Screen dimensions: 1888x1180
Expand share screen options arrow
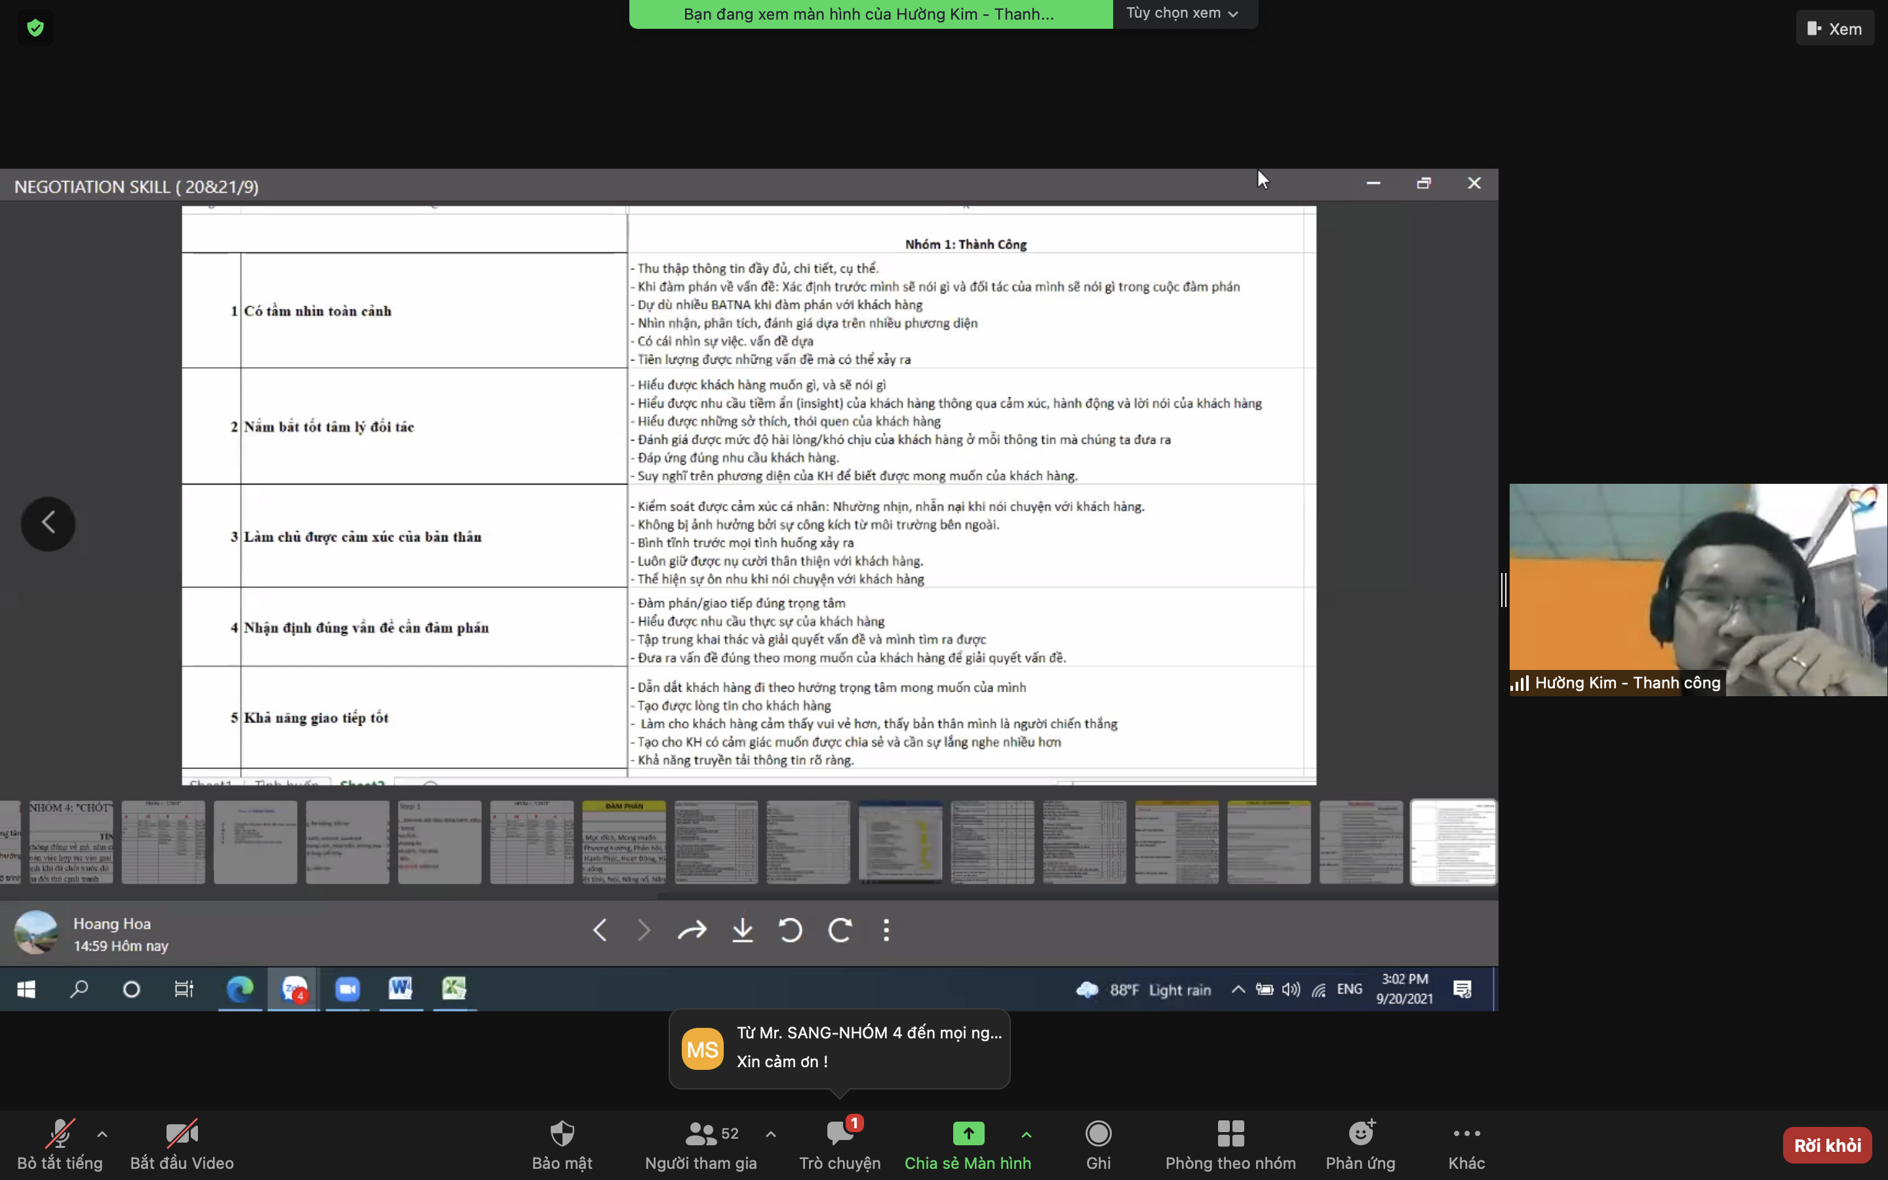1027,1134
